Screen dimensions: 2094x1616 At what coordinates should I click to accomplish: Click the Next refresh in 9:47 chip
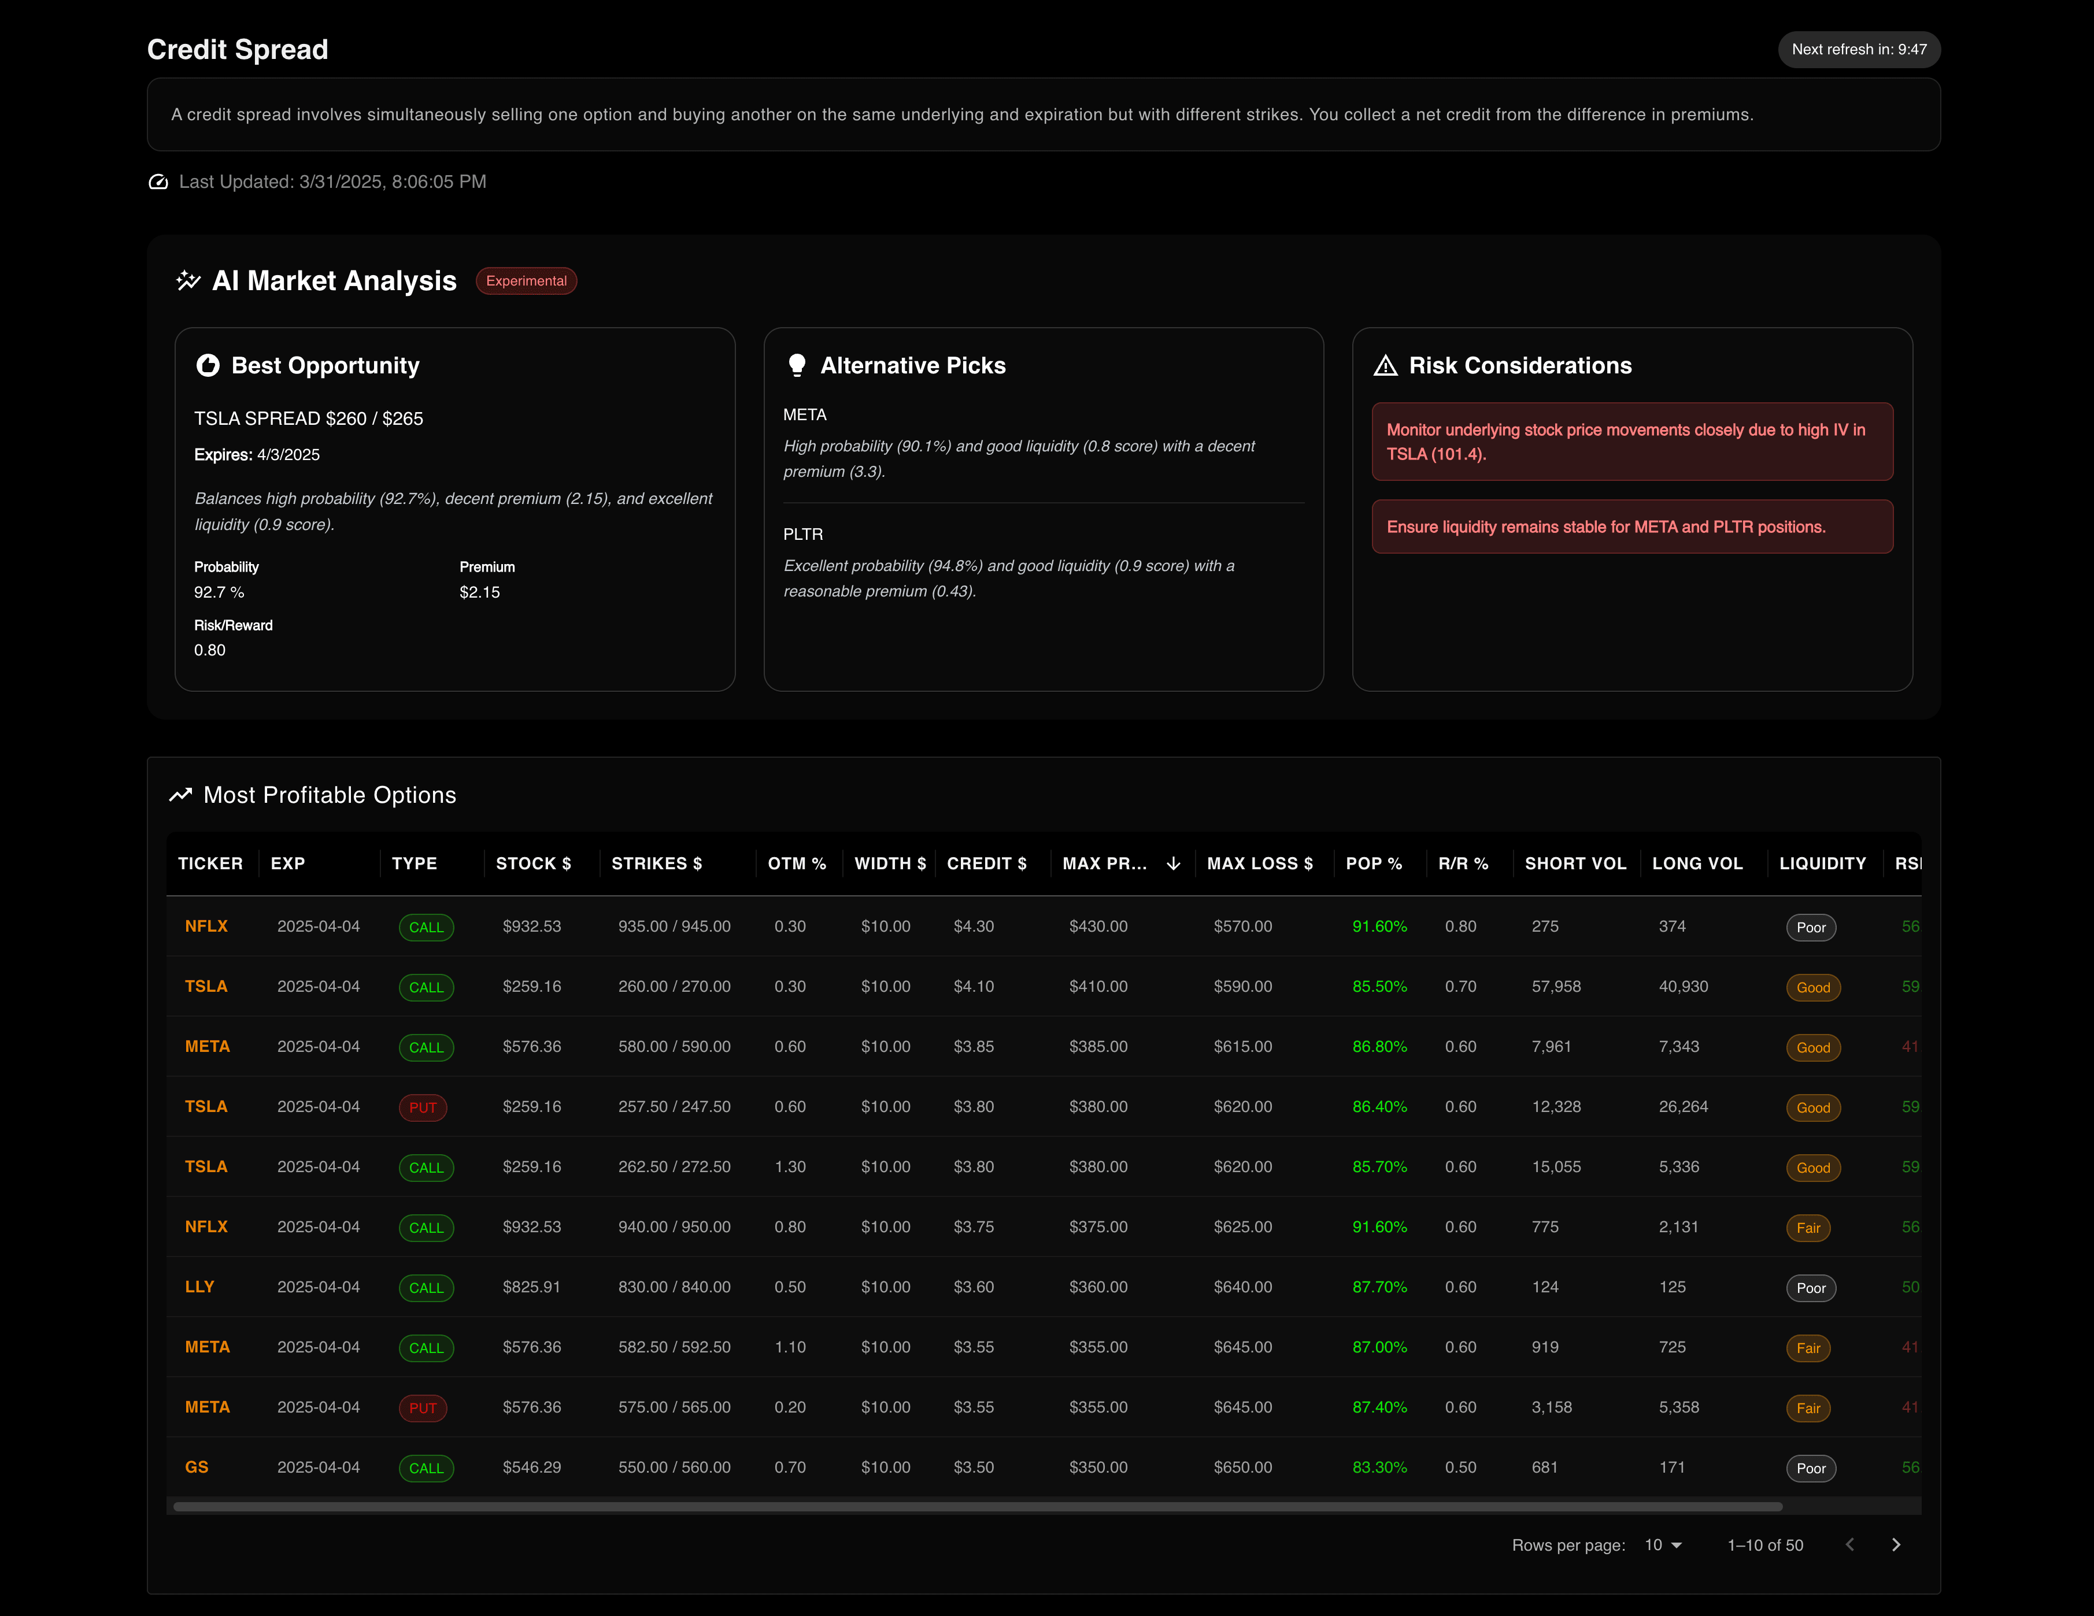1859,49
